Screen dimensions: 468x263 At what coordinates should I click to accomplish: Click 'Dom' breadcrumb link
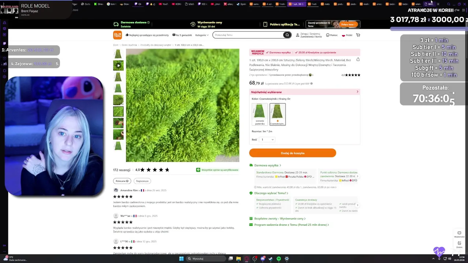[116, 45]
